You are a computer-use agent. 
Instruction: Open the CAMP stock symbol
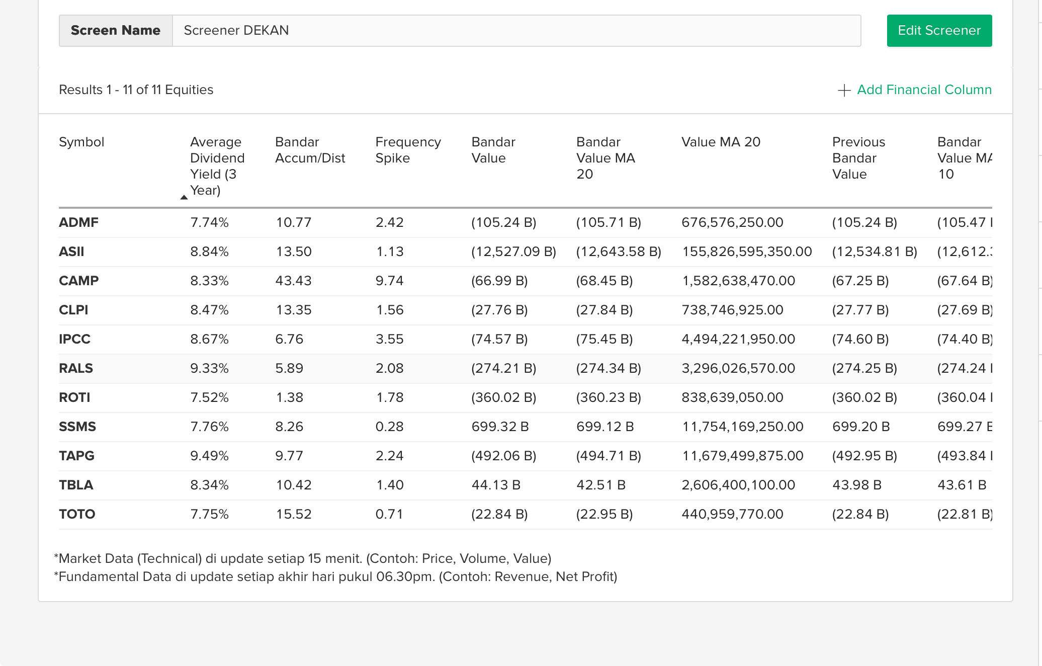point(78,281)
